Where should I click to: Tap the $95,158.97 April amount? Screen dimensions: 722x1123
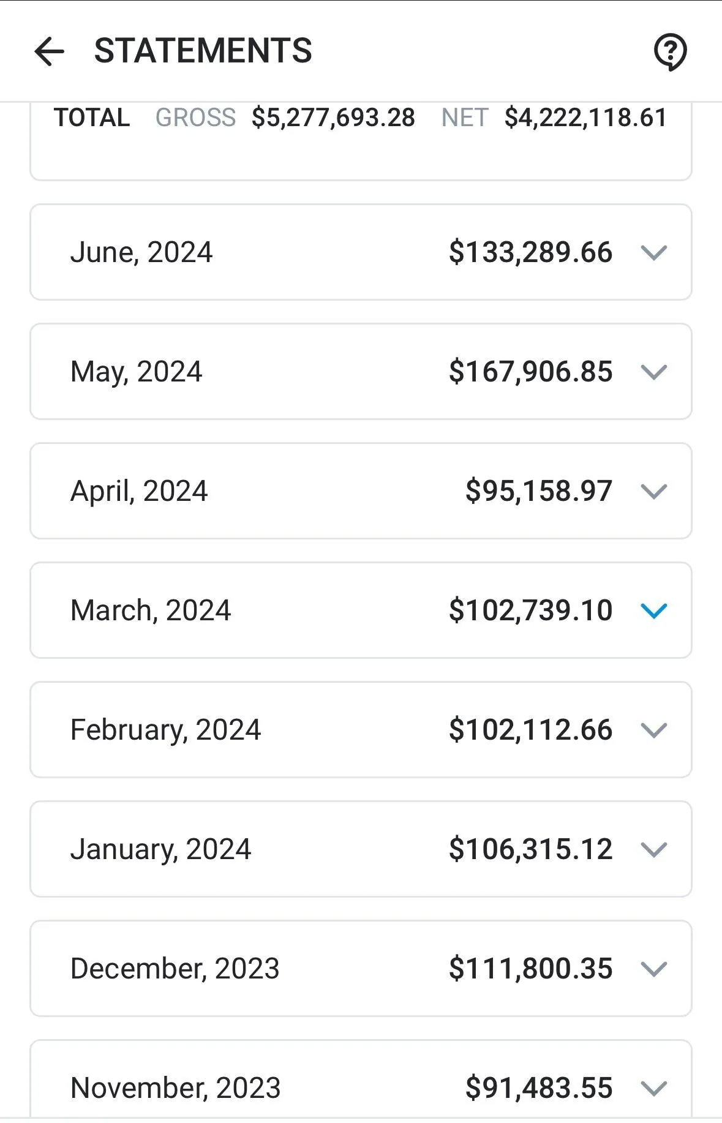[x=539, y=491]
